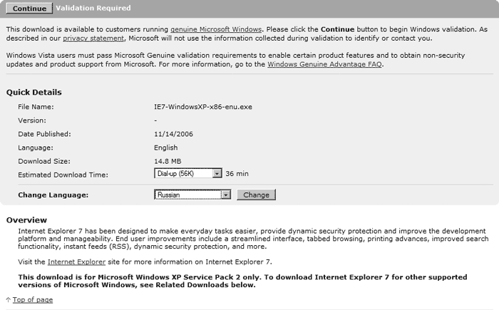Screen dimensions: 499x310
Task: Click the file name IE7-WindowsXP-x86-enu.exe
Action: [x=203, y=107]
